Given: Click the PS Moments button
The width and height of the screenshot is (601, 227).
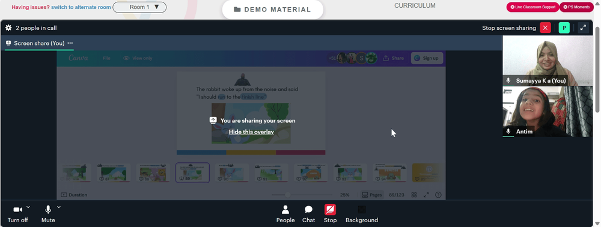Looking at the screenshot, I should tap(577, 7).
